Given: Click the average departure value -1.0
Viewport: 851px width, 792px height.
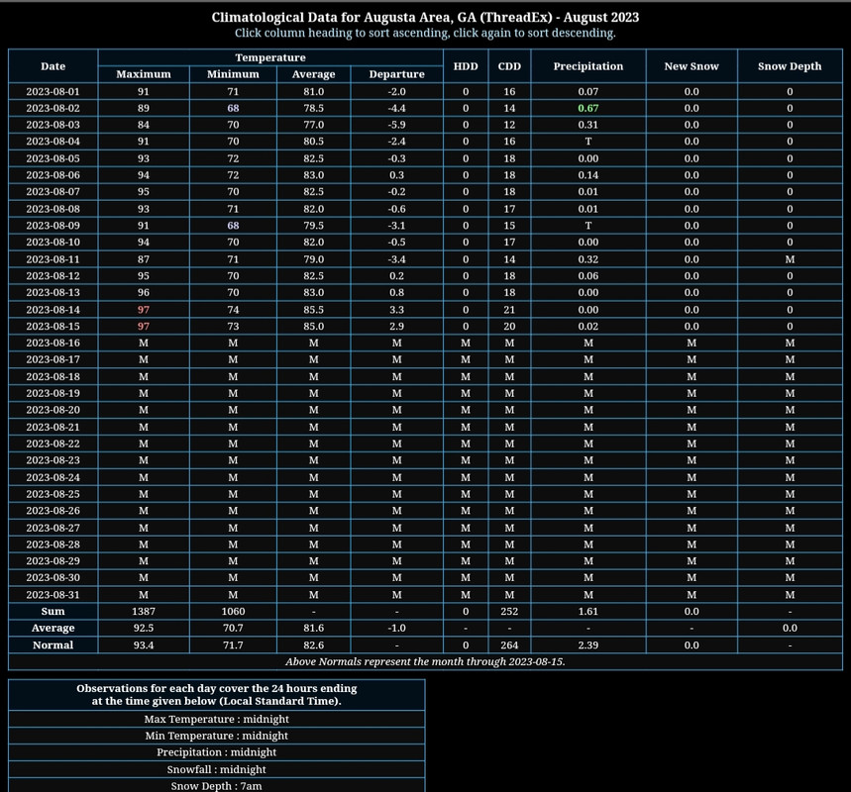Looking at the screenshot, I should tap(396, 629).
